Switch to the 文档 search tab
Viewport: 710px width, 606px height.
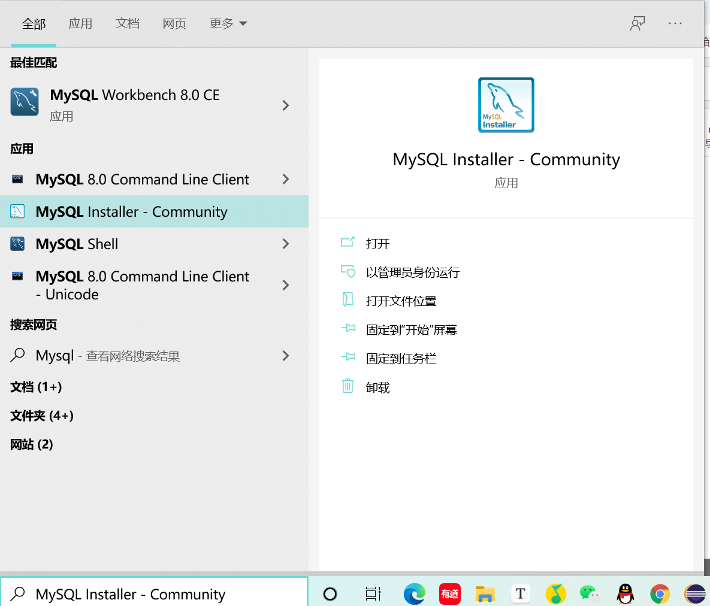click(127, 23)
